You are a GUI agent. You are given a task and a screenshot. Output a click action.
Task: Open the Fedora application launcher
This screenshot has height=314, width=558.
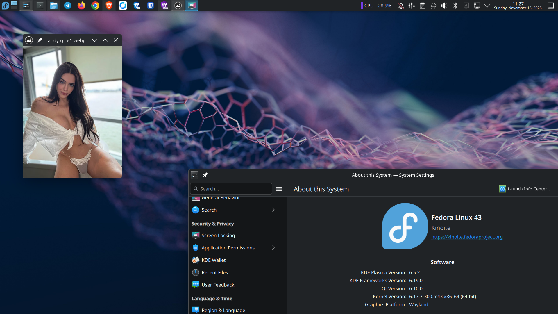coord(5,6)
